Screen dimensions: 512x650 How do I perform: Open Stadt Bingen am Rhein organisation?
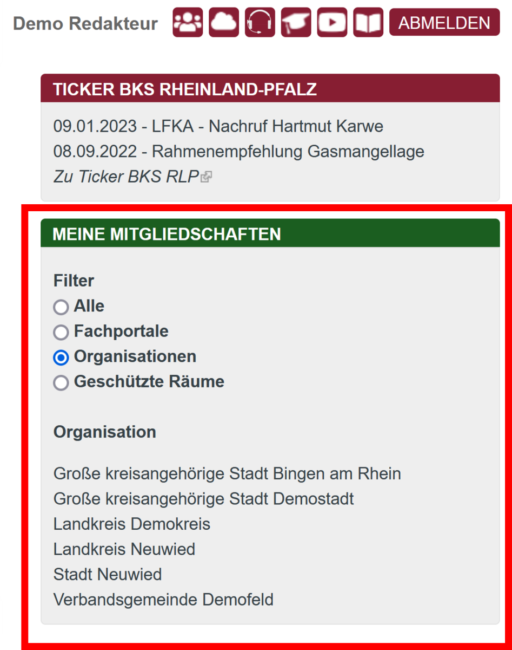(227, 474)
